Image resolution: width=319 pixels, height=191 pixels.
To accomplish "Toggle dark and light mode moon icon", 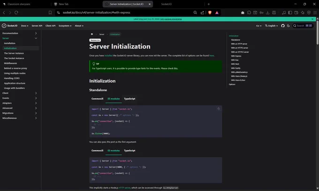I will (x=289, y=26).
